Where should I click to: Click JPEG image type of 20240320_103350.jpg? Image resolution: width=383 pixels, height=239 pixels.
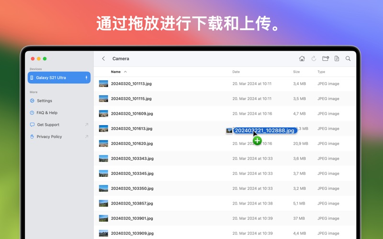pyautogui.click(x=328, y=188)
